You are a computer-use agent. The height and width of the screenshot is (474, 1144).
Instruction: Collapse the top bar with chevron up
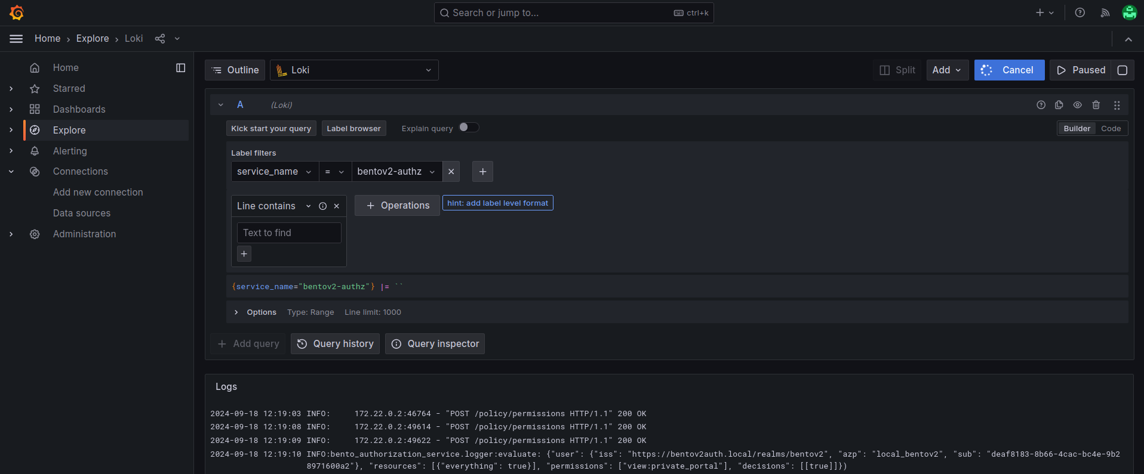(x=1128, y=39)
